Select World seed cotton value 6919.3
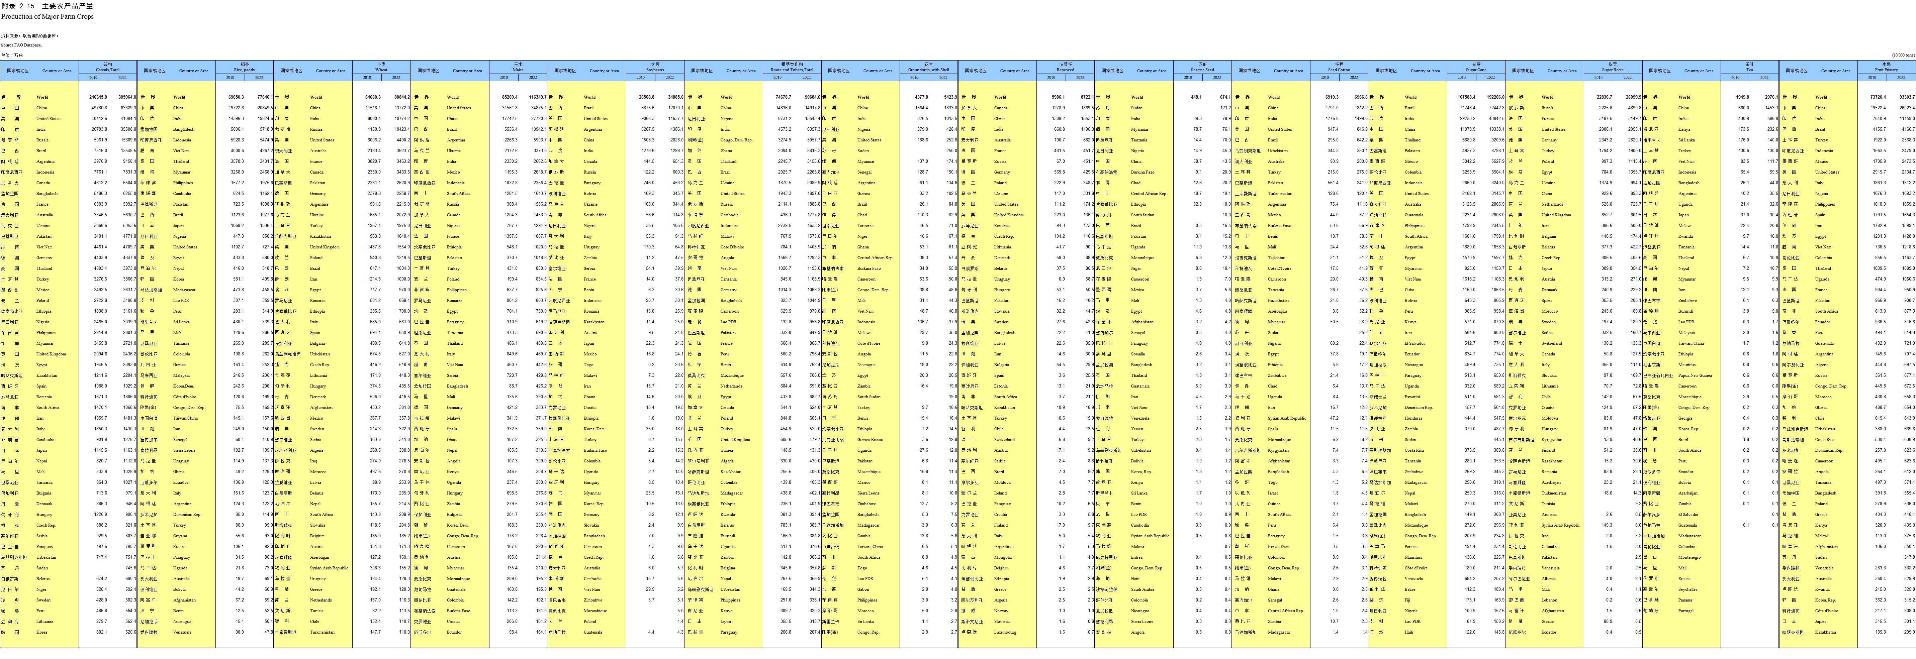The width and height of the screenshot is (1916, 659). [x=1332, y=97]
